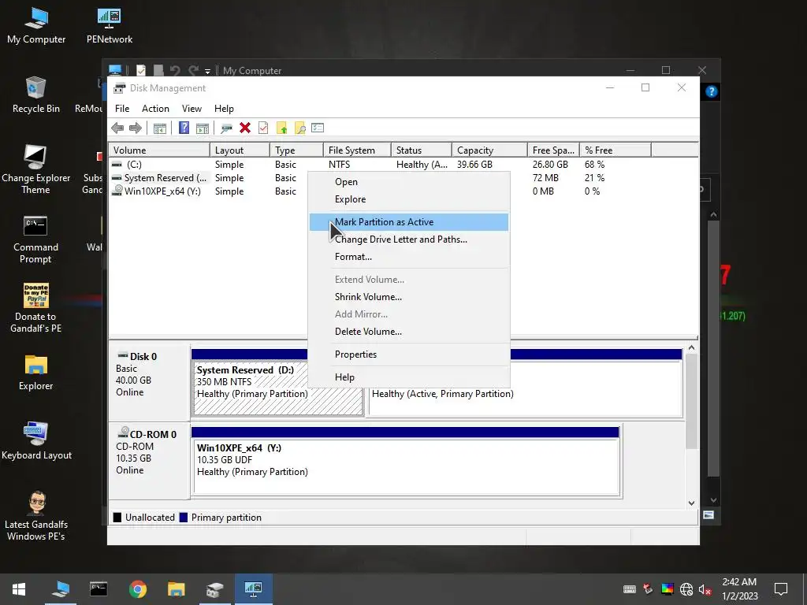
Task: Click the disk pane scroll down arrow
Action: pyautogui.click(x=691, y=503)
